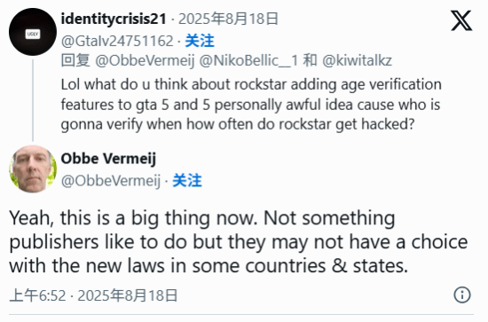488x322 pixels.
Task: Open the parent tweet about age verification
Action: [251, 104]
